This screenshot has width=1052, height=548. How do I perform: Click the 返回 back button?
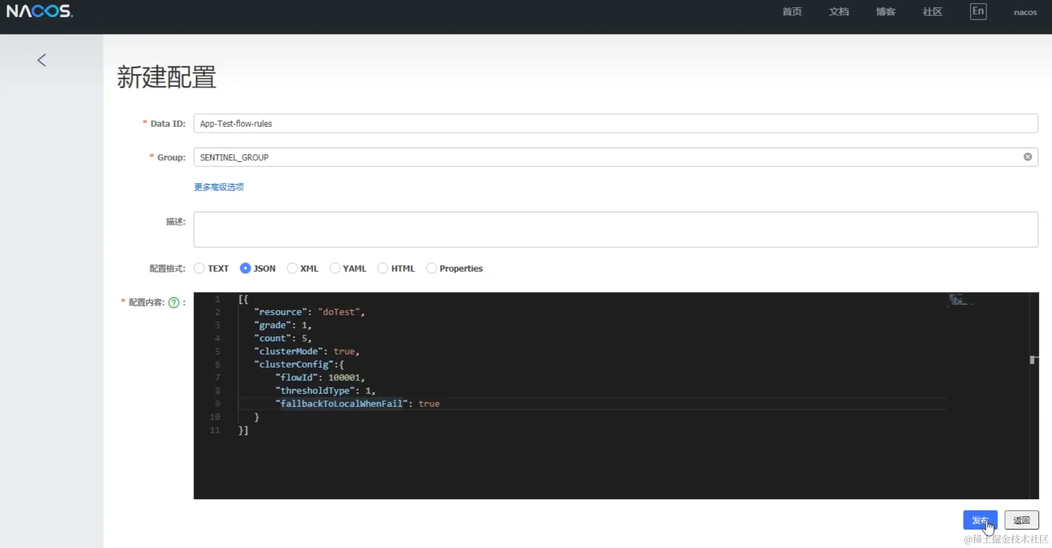[1021, 520]
